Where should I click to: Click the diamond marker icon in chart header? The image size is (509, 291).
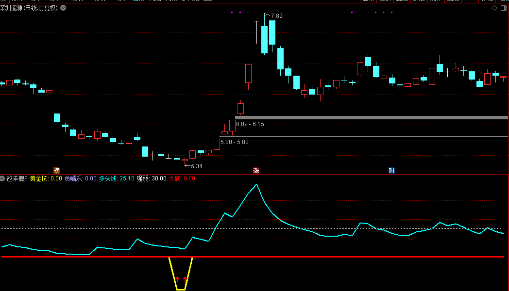tap(495, 8)
